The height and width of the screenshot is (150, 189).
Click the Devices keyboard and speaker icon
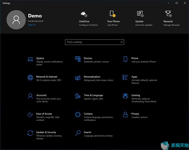point(78,59)
